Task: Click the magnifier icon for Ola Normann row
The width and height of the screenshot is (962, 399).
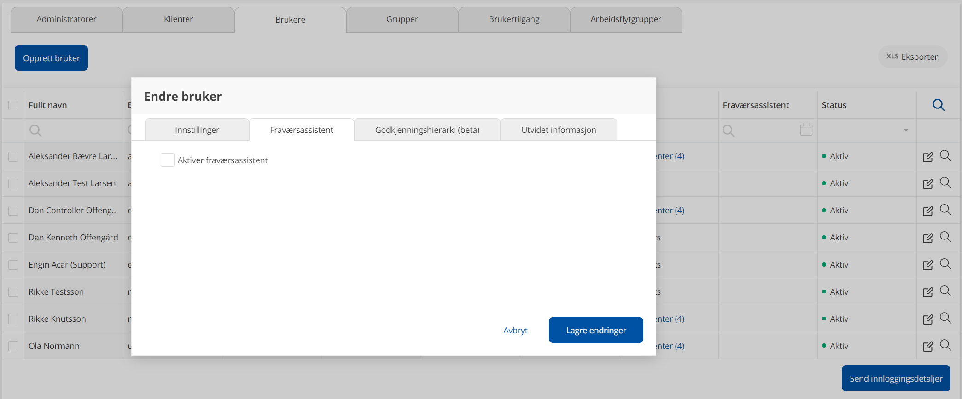Action: [x=945, y=345]
